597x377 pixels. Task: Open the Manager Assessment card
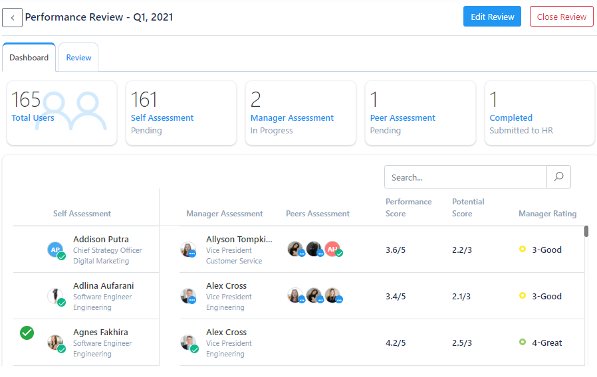pos(300,113)
